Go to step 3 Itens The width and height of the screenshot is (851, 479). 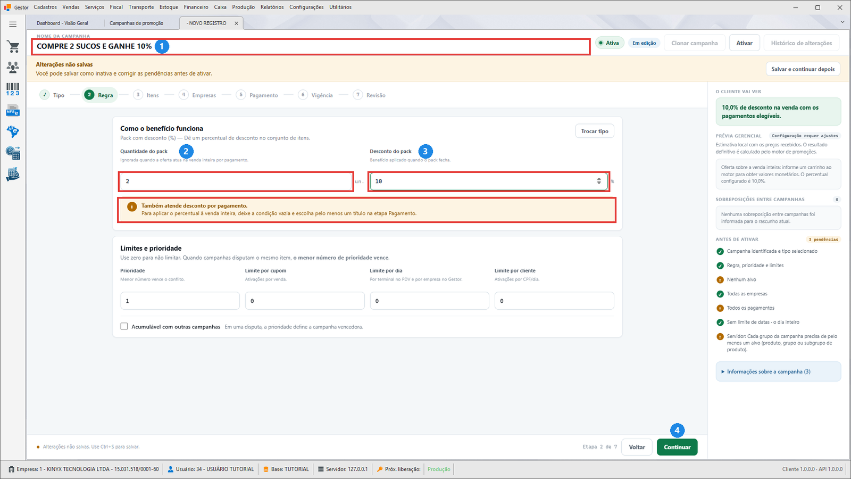(x=146, y=95)
